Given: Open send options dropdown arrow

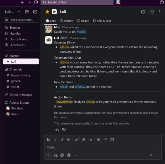Looking at the screenshot, I should point(158,155).
